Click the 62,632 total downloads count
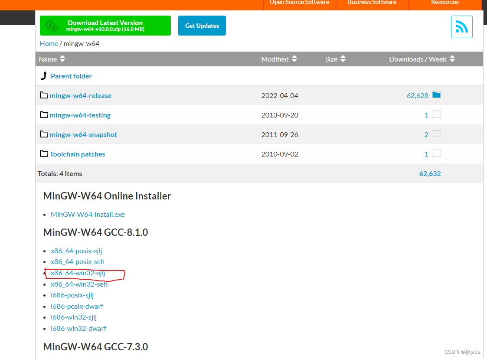The image size is (487, 359). (430, 173)
